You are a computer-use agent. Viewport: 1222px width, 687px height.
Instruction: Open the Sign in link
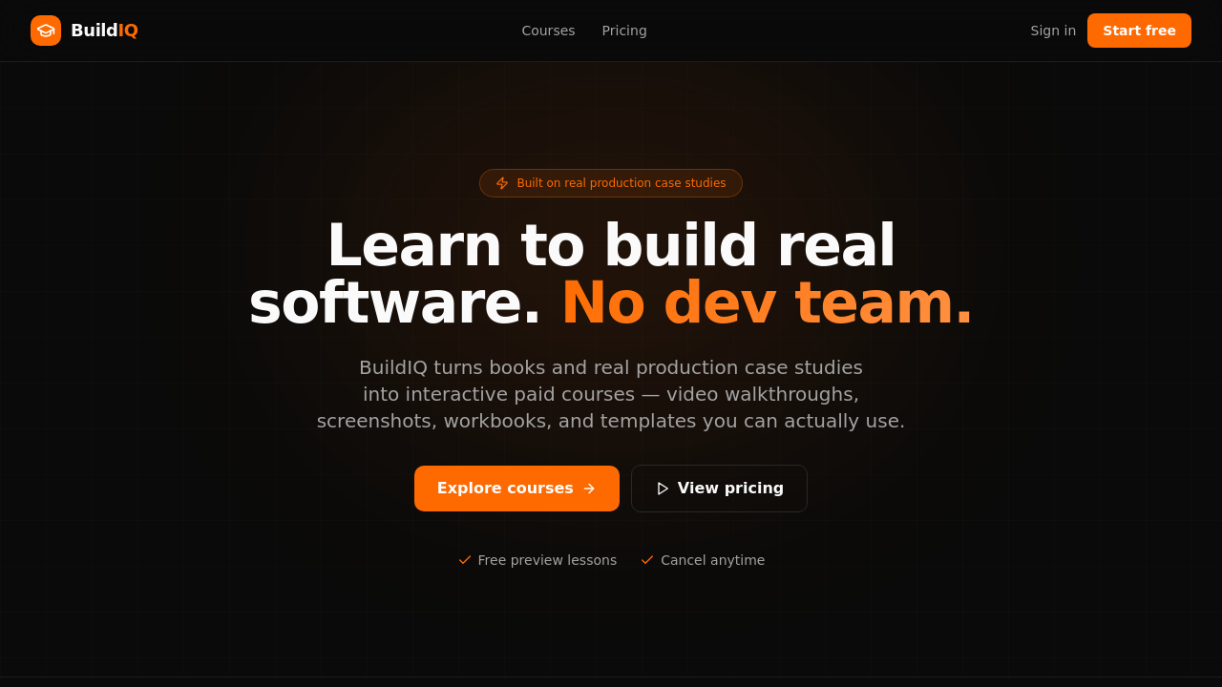click(1053, 31)
